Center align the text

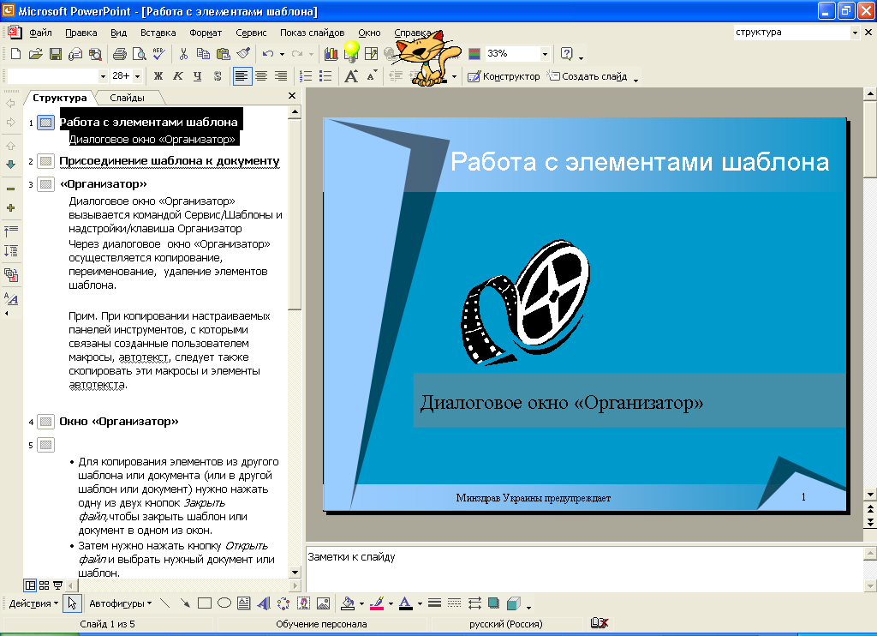tap(261, 76)
